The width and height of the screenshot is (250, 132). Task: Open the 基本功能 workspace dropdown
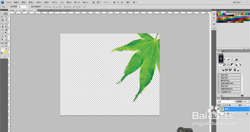(x=237, y=3)
